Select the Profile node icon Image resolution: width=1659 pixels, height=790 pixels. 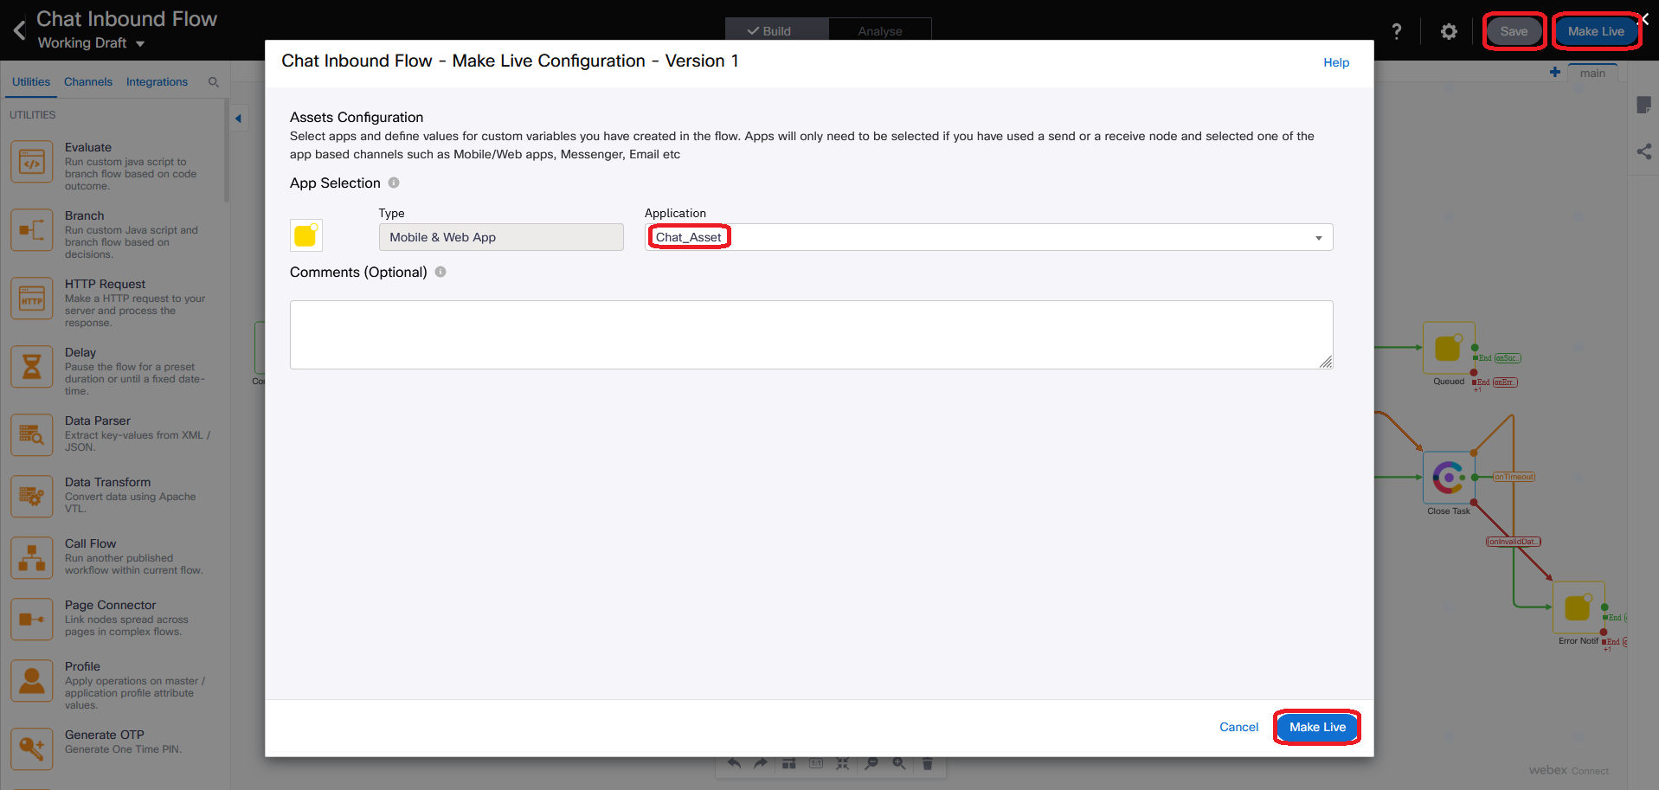(x=32, y=681)
